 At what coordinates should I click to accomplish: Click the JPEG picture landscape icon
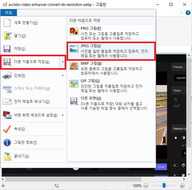pos(74,49)
